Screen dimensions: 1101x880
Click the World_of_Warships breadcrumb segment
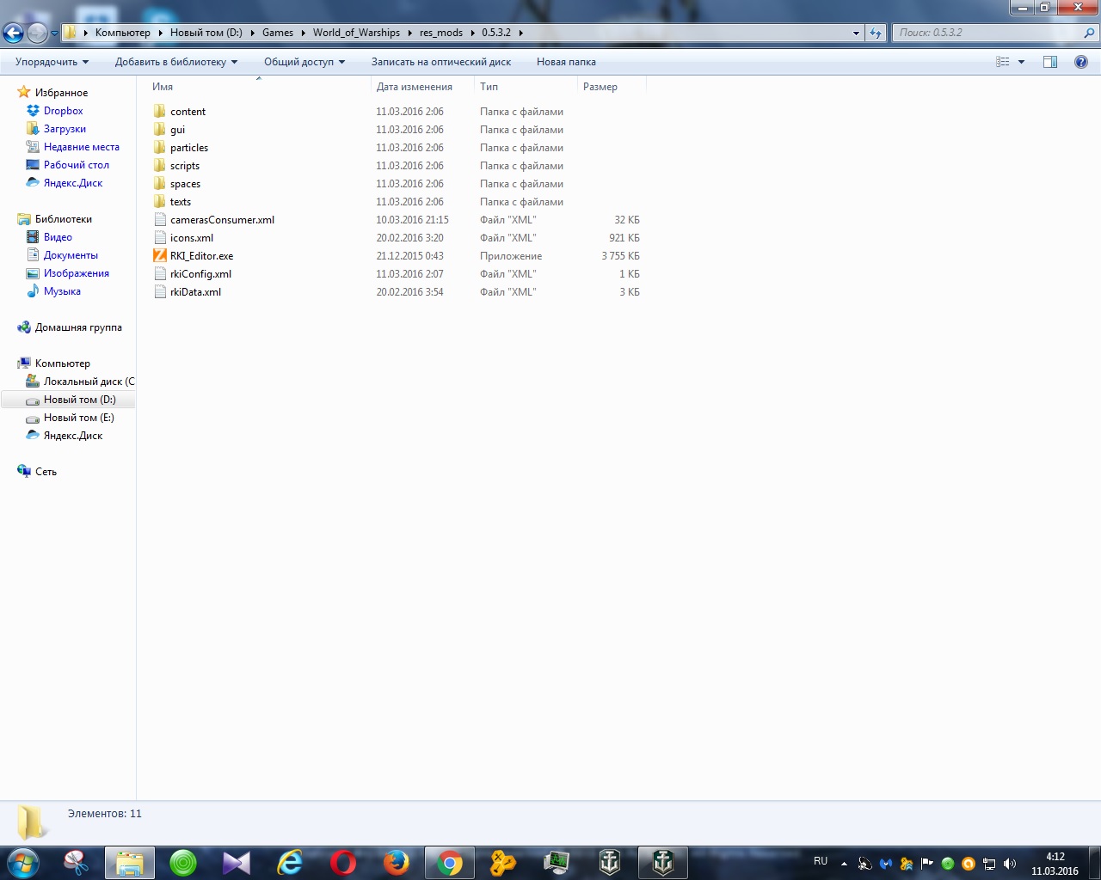(x=356, y=33)
